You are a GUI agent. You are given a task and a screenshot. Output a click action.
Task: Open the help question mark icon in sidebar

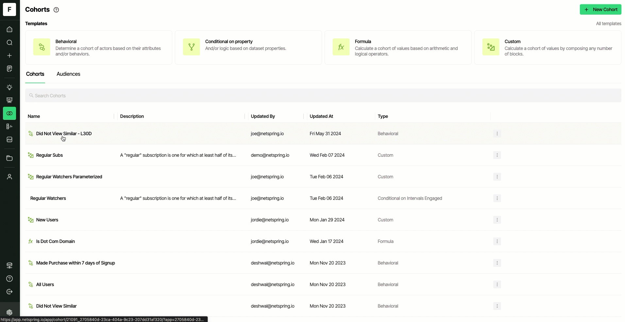tap(9, 279)
